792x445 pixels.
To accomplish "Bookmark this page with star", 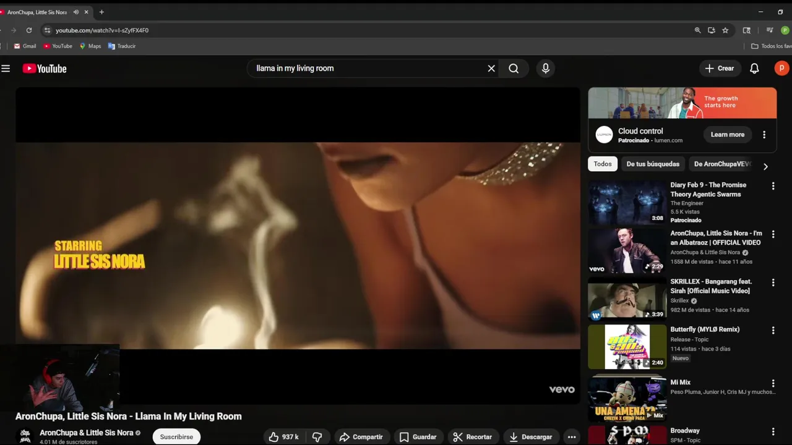I will tap(725, 30).
